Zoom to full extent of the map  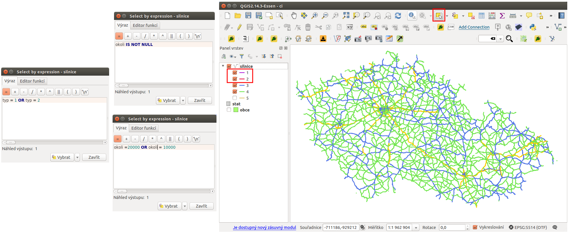pos(346,16)
